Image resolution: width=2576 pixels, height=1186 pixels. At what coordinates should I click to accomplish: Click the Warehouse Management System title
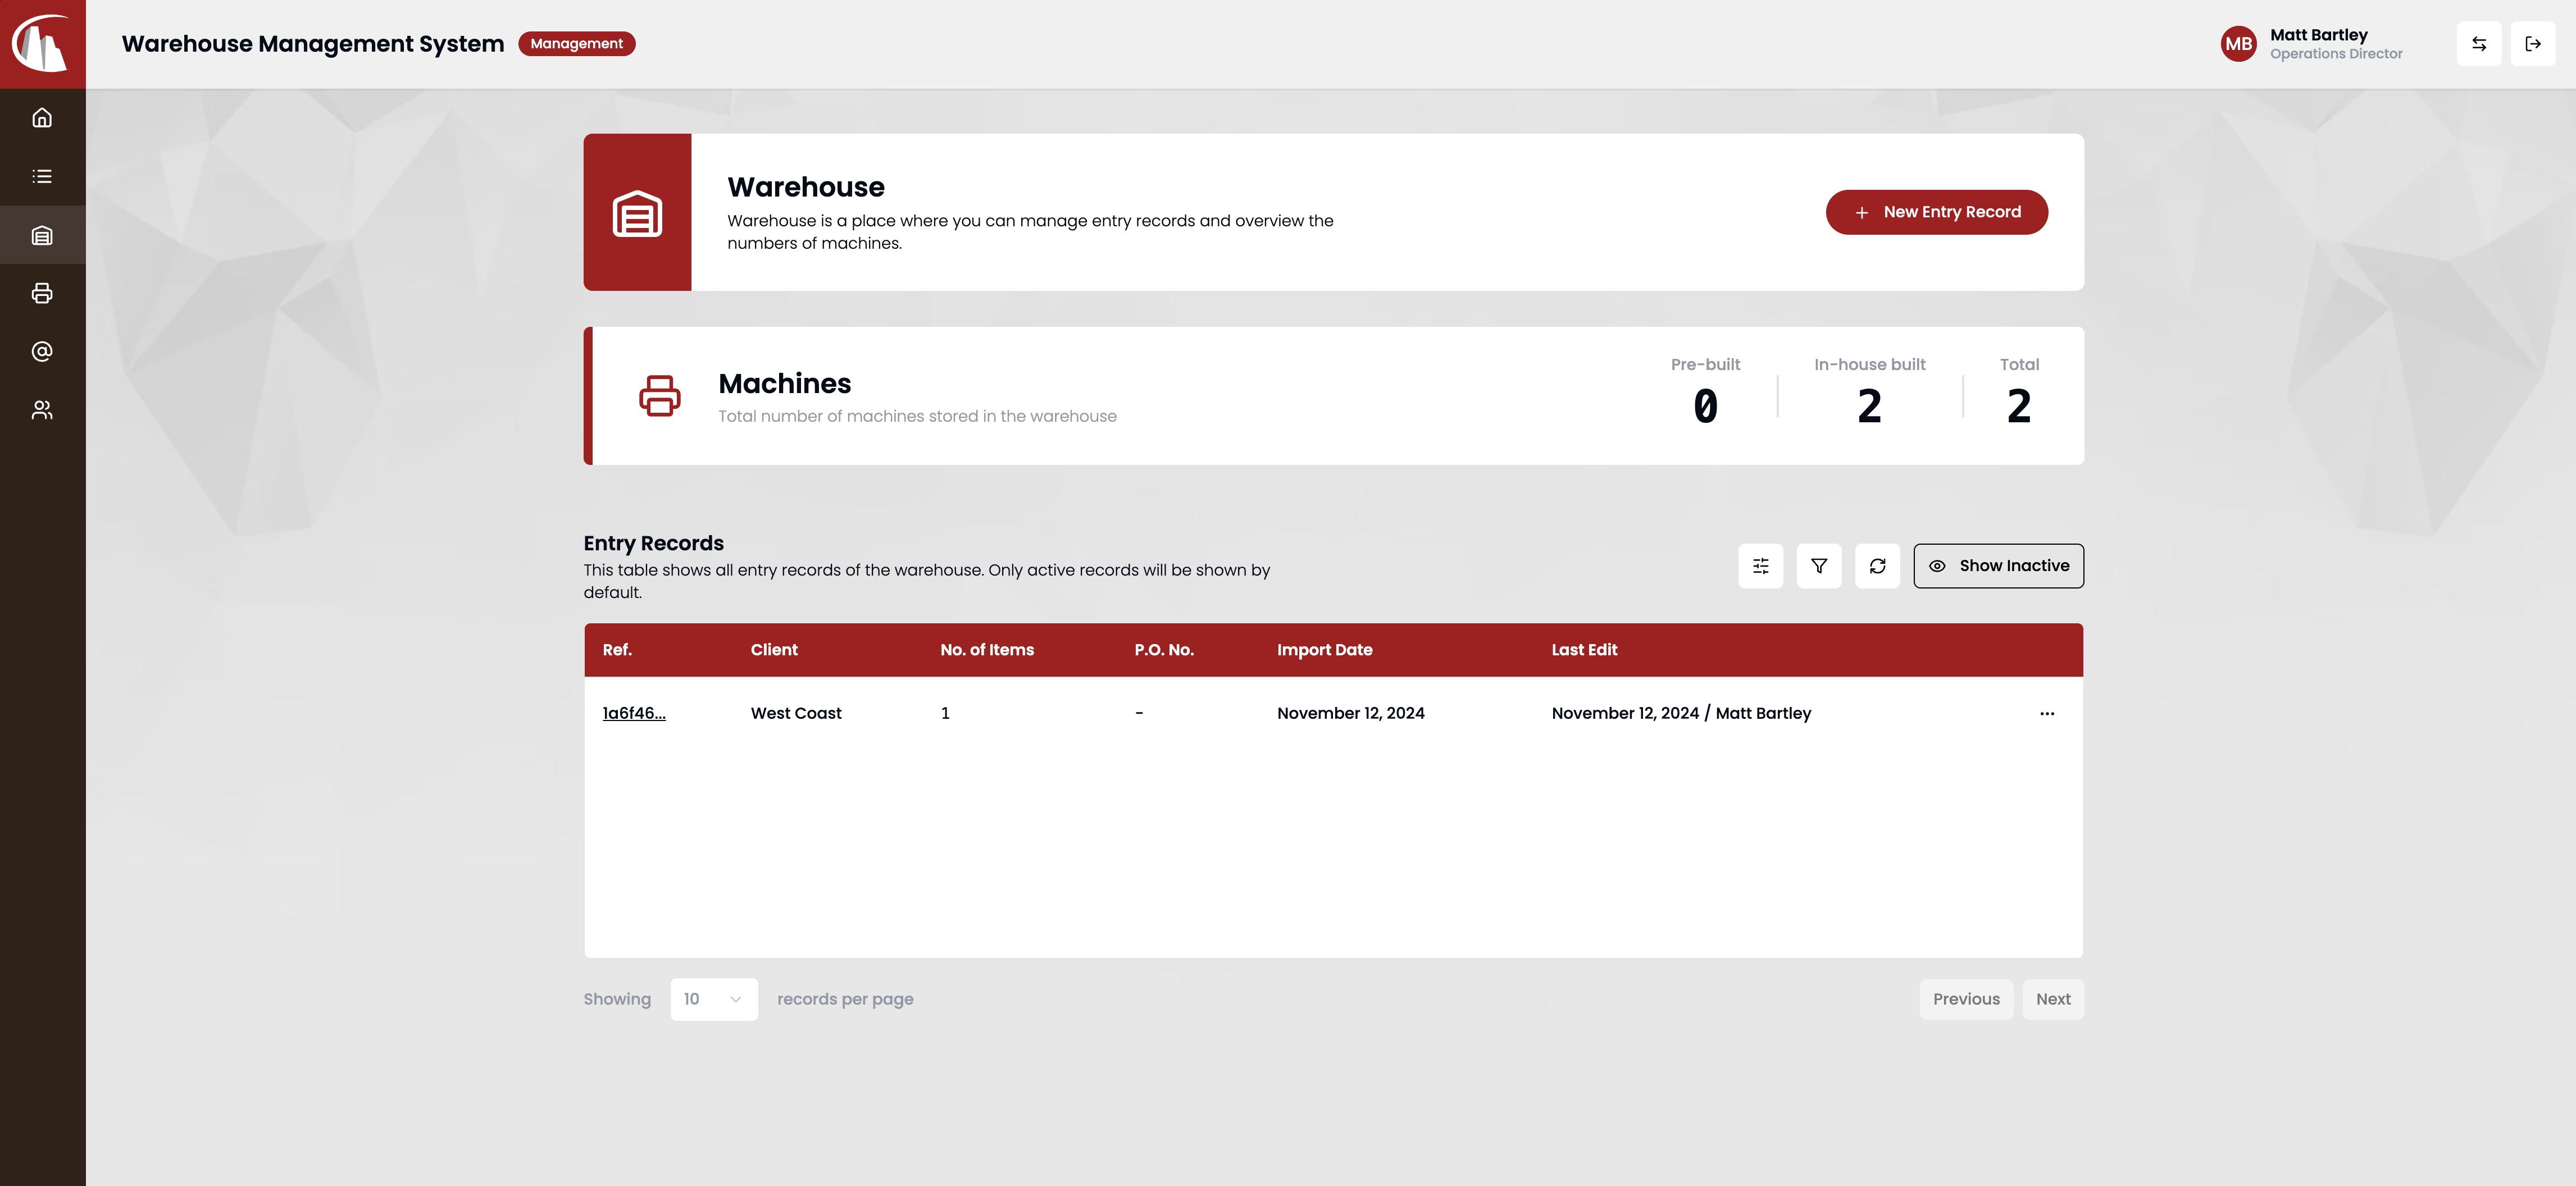coord(313,44)
